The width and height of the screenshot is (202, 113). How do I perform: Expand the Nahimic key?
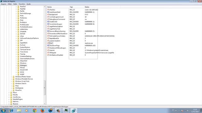[9, 101]
